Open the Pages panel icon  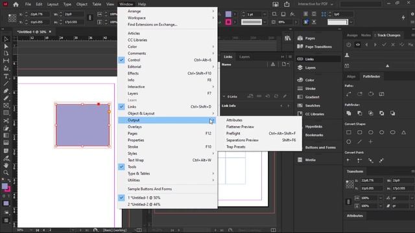click(x=300, y=38)
